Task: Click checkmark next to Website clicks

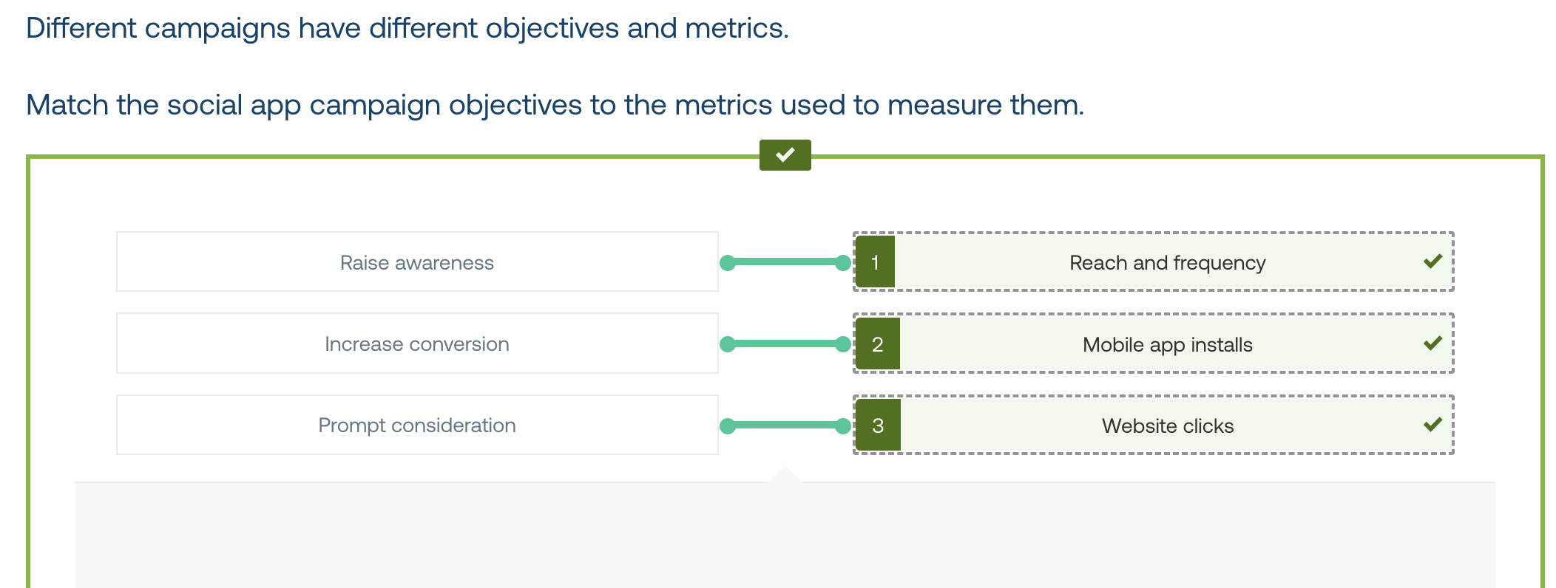Action: [x=1432, y=425]
